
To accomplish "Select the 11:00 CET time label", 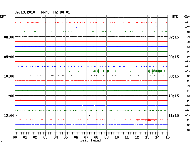I will (9, 96).
